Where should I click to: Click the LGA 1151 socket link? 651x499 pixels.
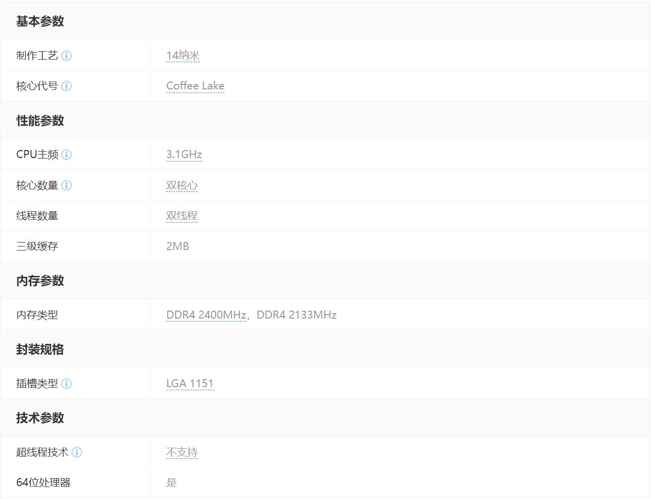[x=190, y=384]
